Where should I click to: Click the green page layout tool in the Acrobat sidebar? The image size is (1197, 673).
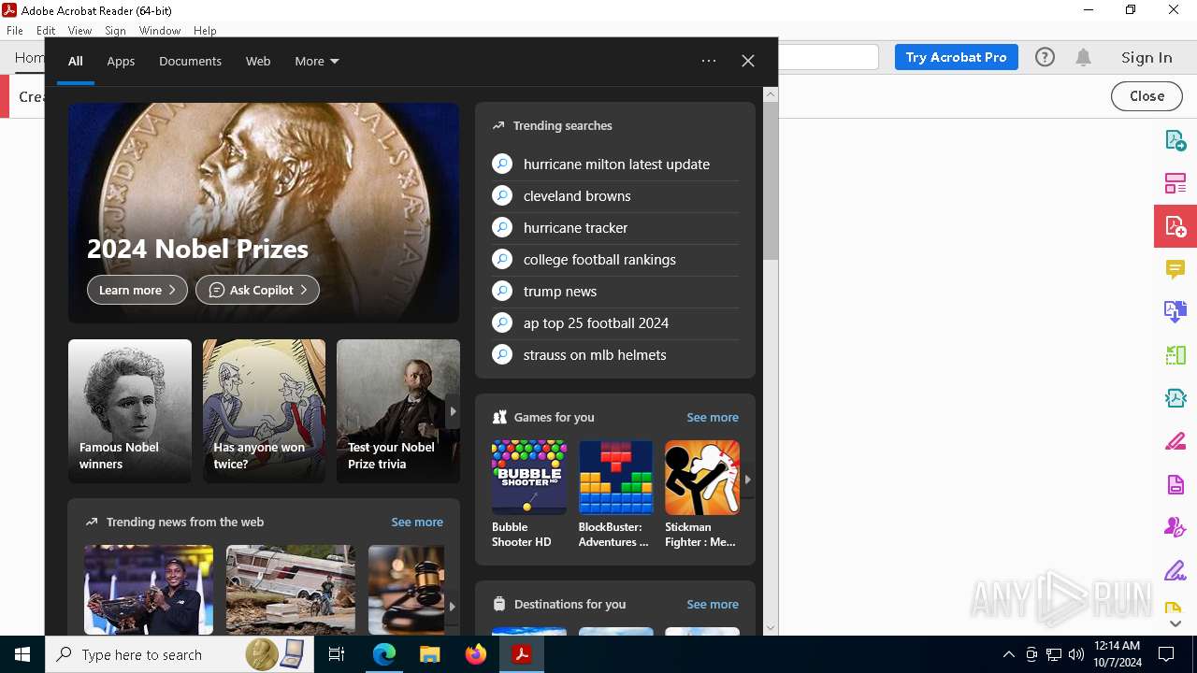(x=1175, y=354)
